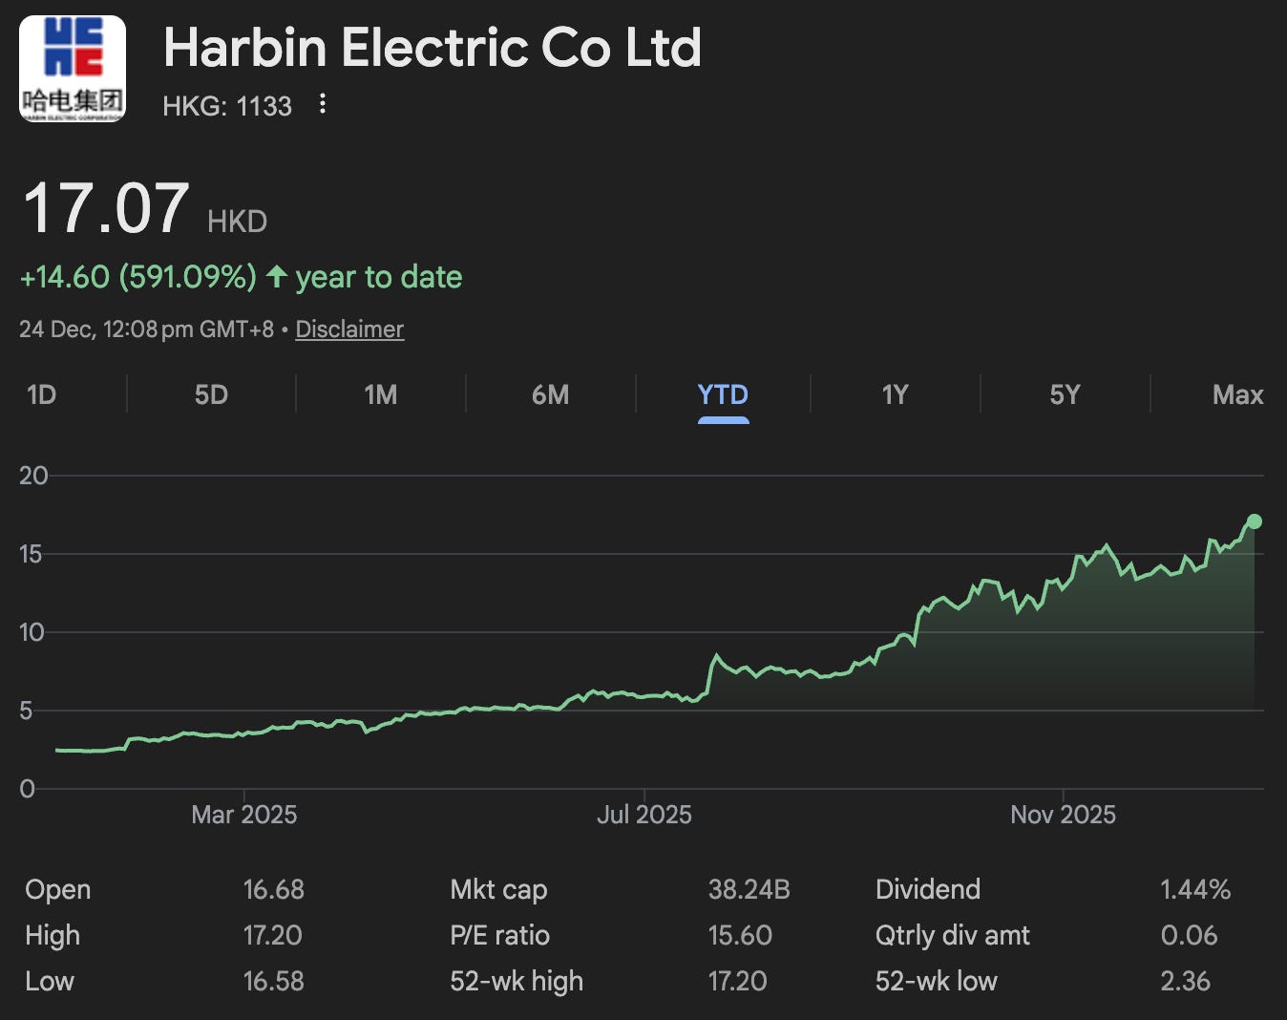The height and width of the screenshot is (1020, 1287).
Task: Click the P/E ratio label
Action: [x=499, y=935]
